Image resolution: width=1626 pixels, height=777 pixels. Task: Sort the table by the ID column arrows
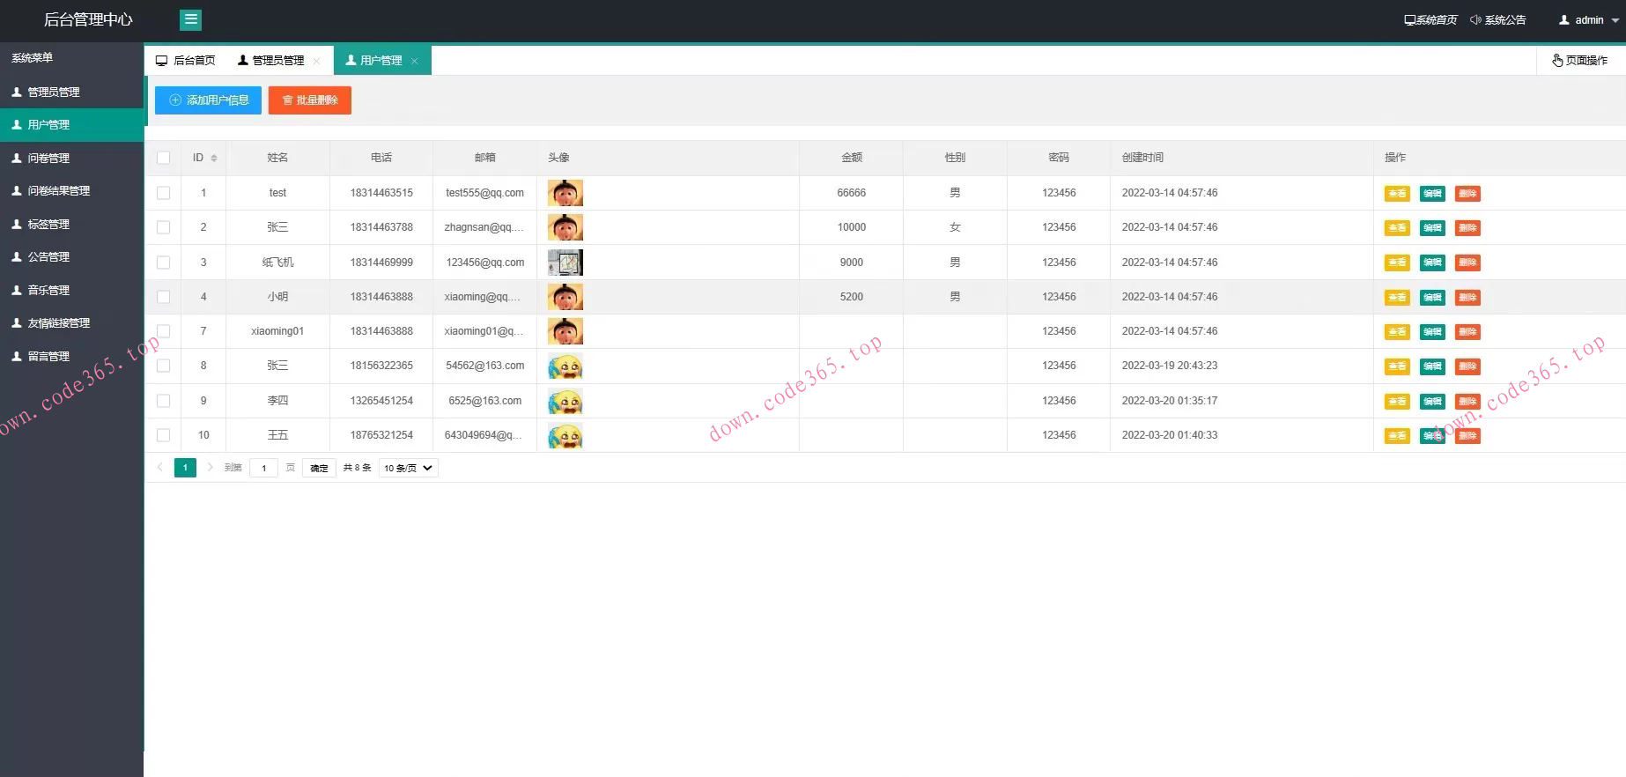[214, 158]
